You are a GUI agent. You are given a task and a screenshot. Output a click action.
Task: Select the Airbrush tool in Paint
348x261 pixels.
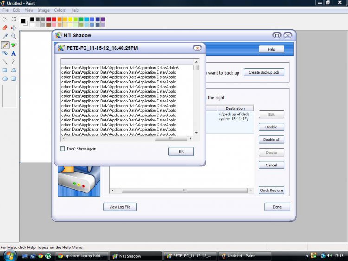[x=5, y=53]
